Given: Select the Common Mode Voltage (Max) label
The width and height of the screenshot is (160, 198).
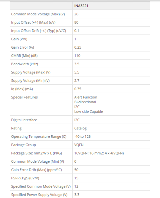Looking at the screenshot, I should point(38,14).
